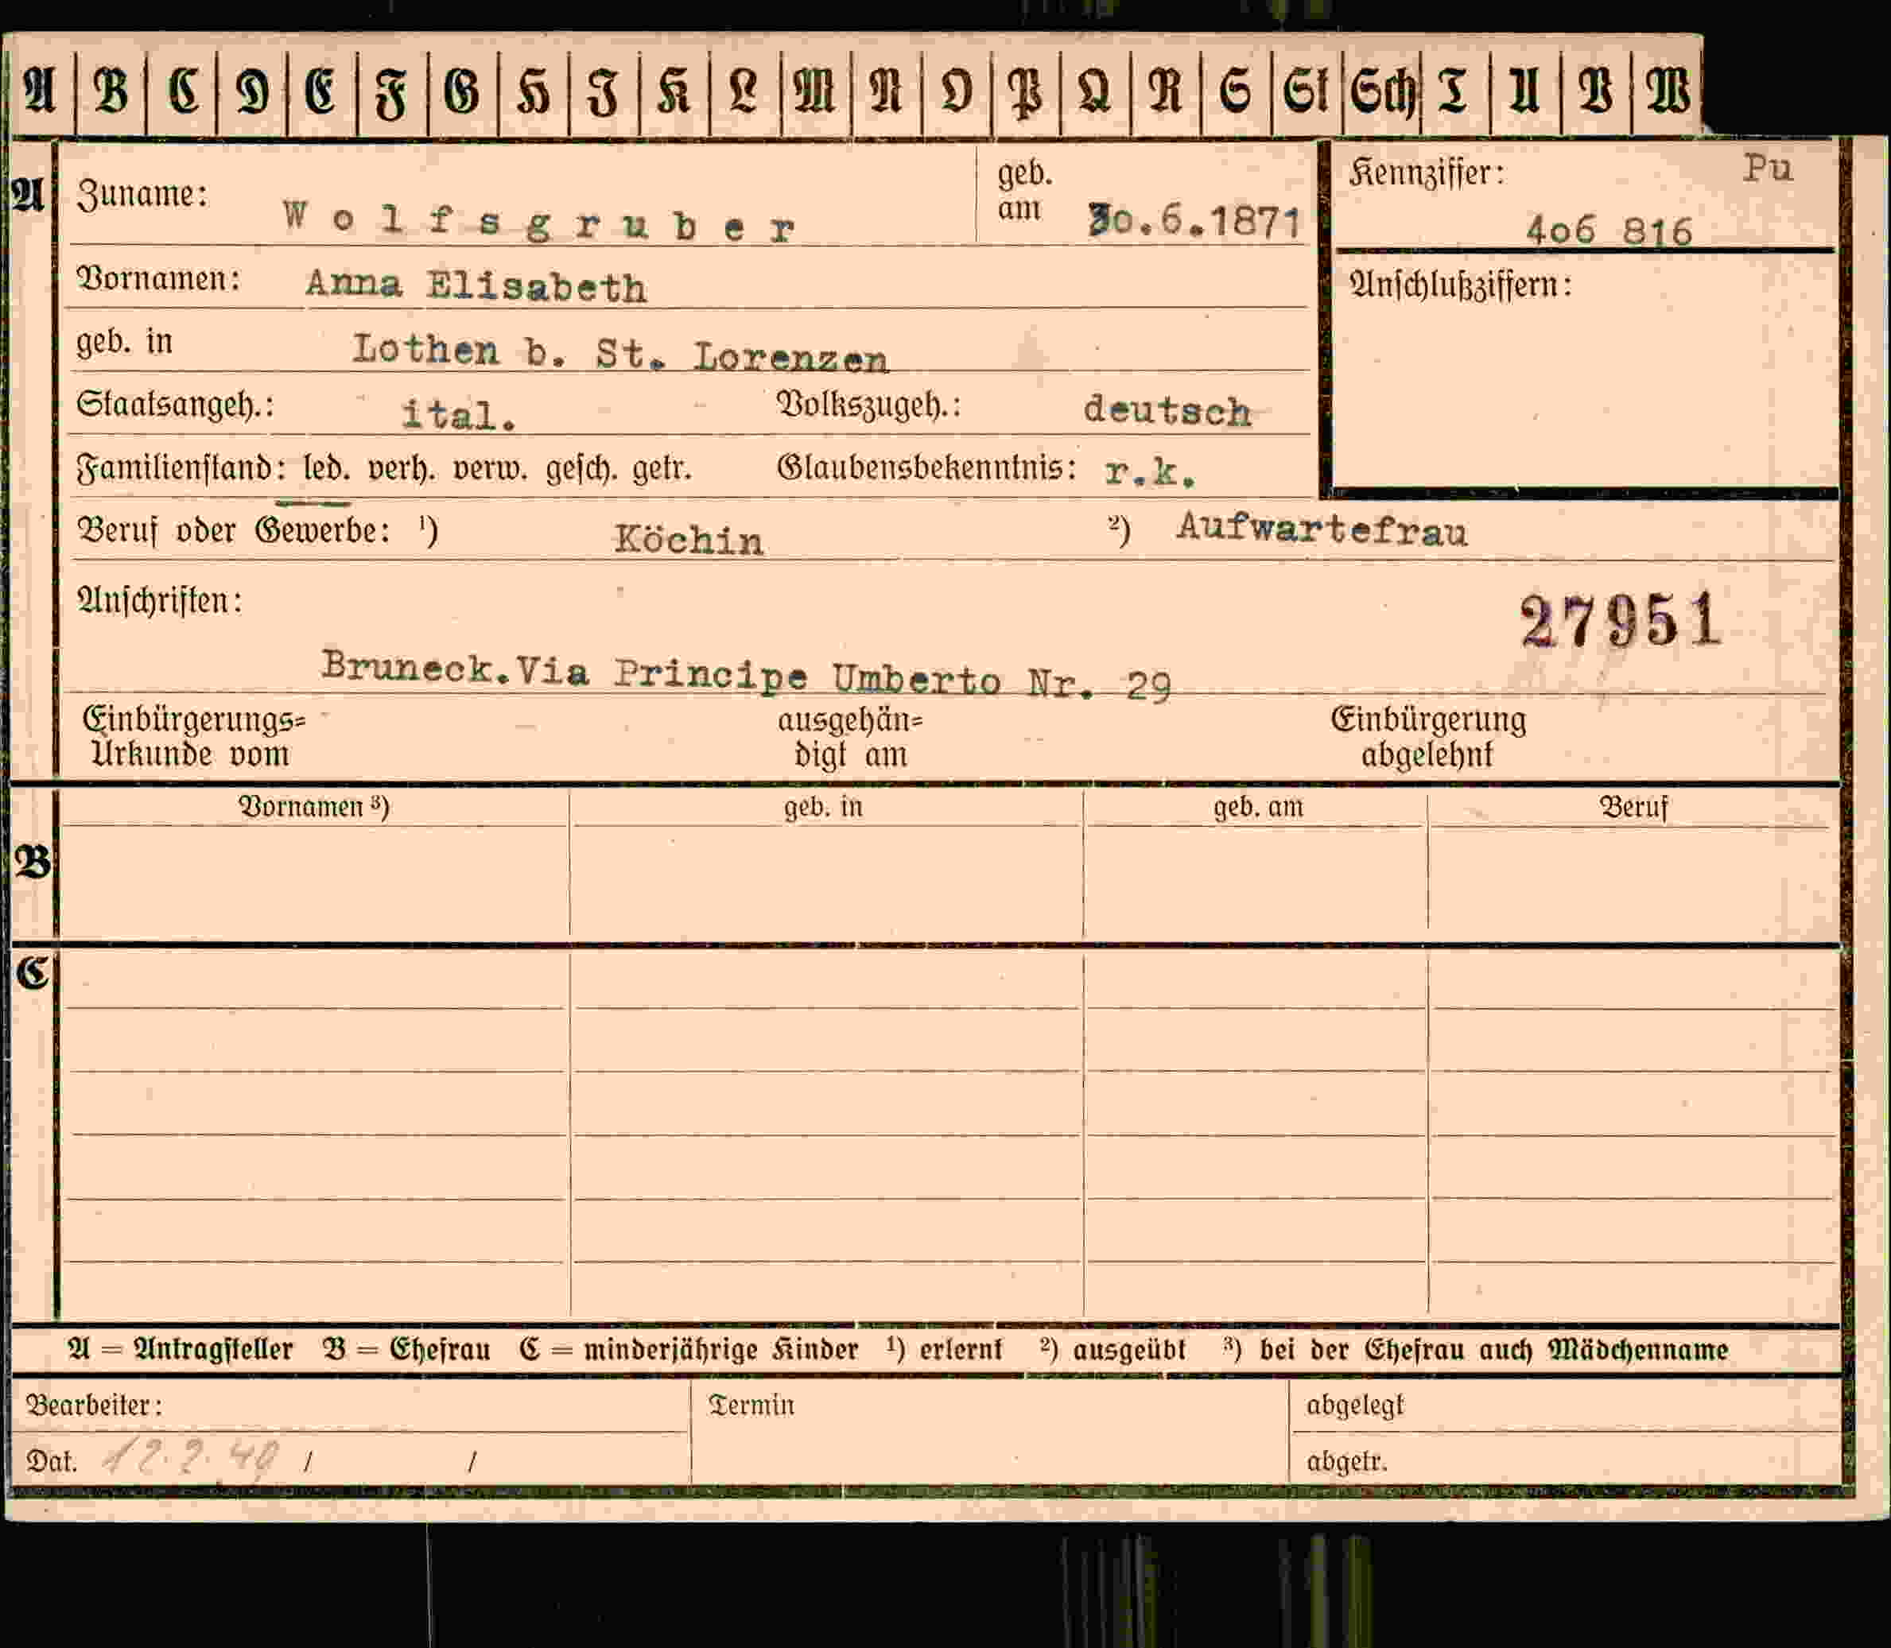Click the 'Termin' label
Image resolution: width=1891 pixels, height=1648 pixels.
click(x=751, y=1404)
